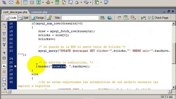The width and height of the screenshot is (176, 99).
Task: Click the horizontal scrollbar right arrow
Action: point(170,91)
